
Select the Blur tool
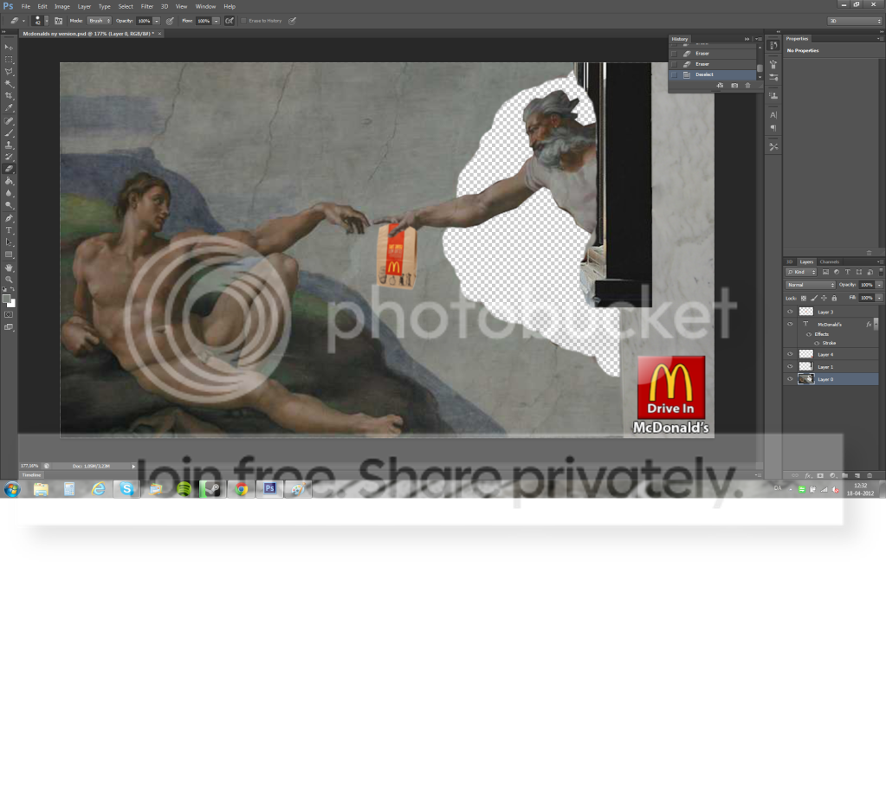(9, 194)
